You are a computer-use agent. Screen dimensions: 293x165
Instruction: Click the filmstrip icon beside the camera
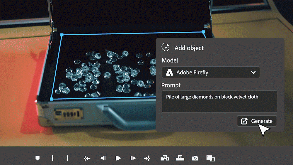[210, 159]
